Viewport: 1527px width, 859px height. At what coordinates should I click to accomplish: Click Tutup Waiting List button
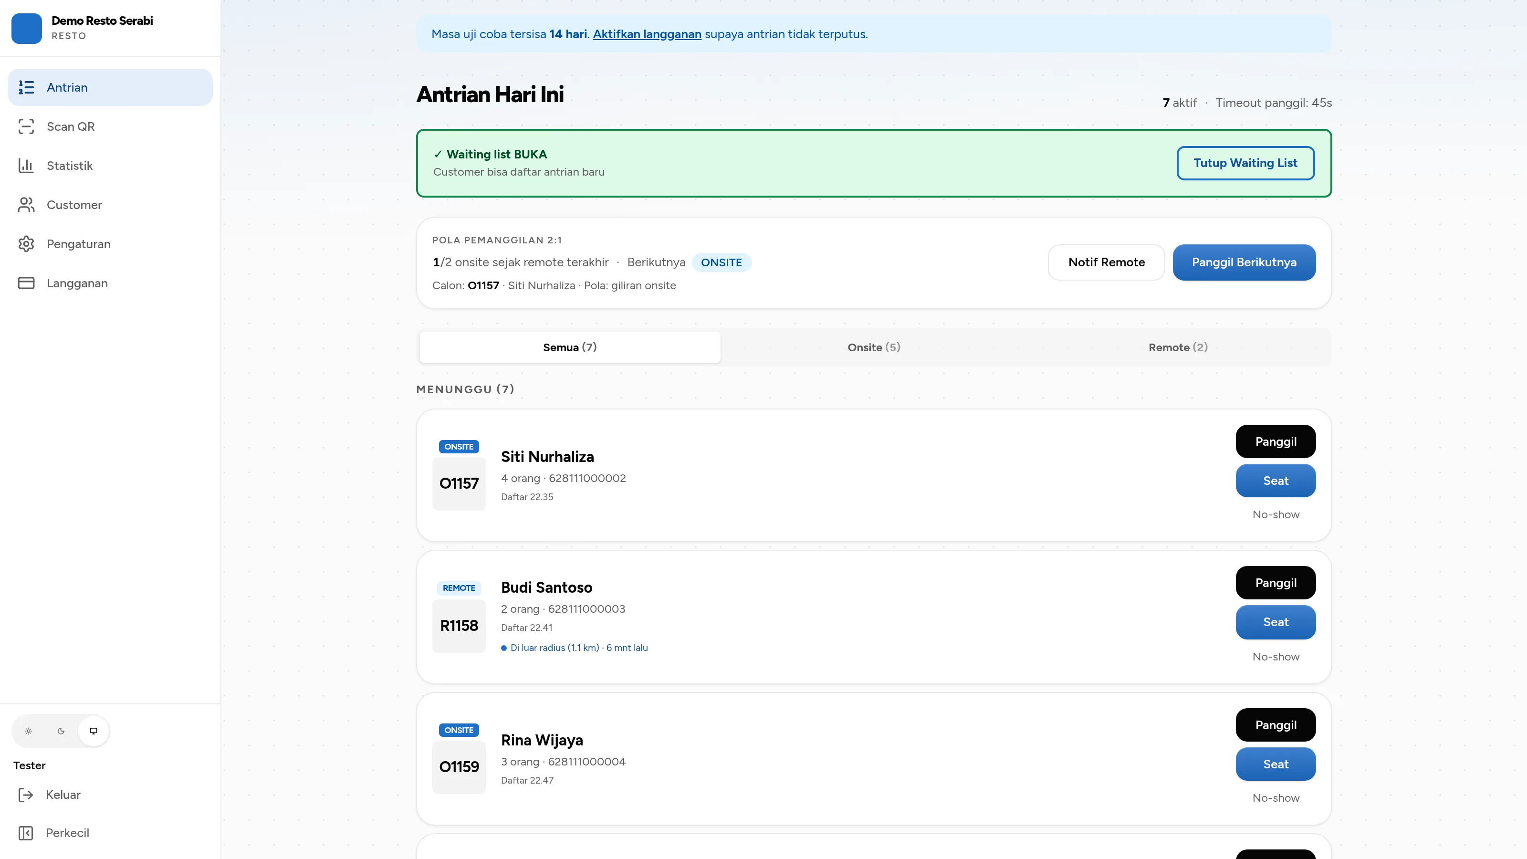[1245, 163]
